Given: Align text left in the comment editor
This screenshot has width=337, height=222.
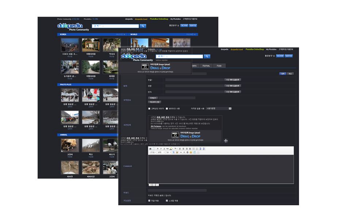Looking at the screenshot, I should pos(180,149).
